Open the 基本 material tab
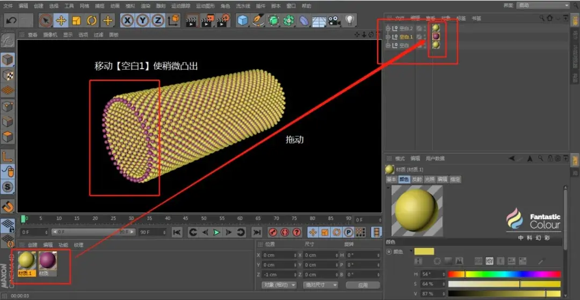The width and height of the screenshot is (580, 300). point(392,179)
